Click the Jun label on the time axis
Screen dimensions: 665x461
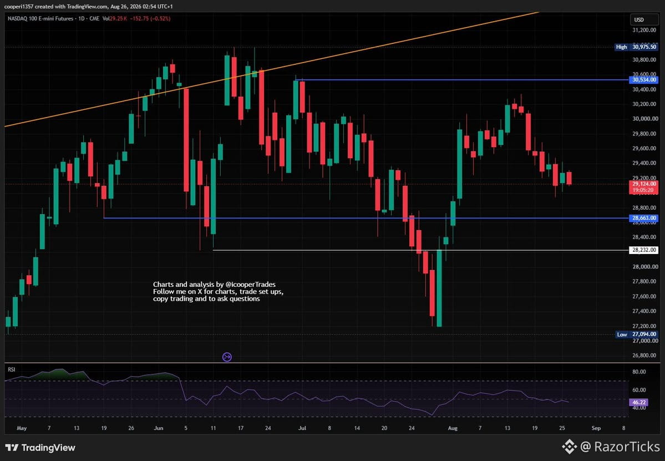pyautogui.click(x=159, y=428)
